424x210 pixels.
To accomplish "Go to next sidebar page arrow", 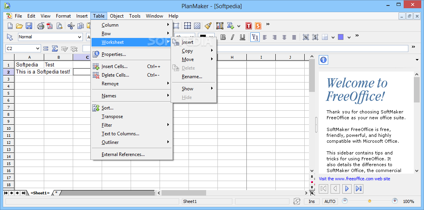I will point(347,188).
